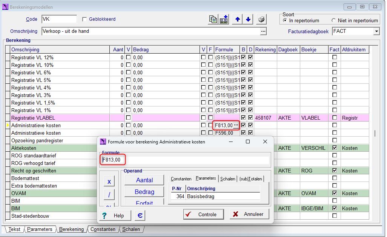Image resolution: width=387 pixels, height=237 pixels.
Task: Toggle B checkbox on Registratie VL 12% row
Action: click(243, 57)
